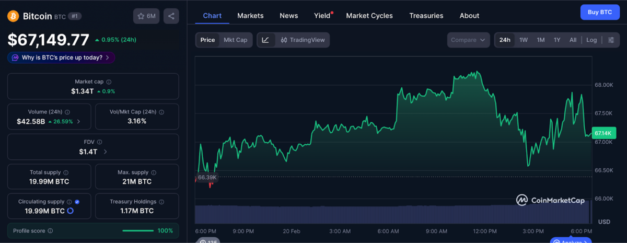Click the Treasury Holdings info icon

tap(161, 202)
